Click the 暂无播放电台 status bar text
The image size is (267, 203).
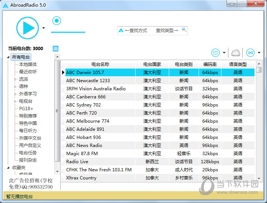19,197
